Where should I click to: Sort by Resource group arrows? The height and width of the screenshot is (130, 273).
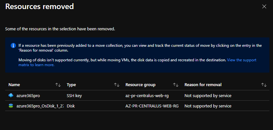pos(175,85)
